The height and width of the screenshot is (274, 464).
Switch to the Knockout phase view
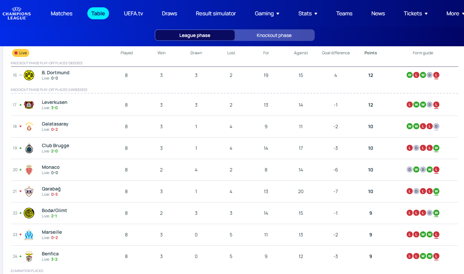coord(274,35)
